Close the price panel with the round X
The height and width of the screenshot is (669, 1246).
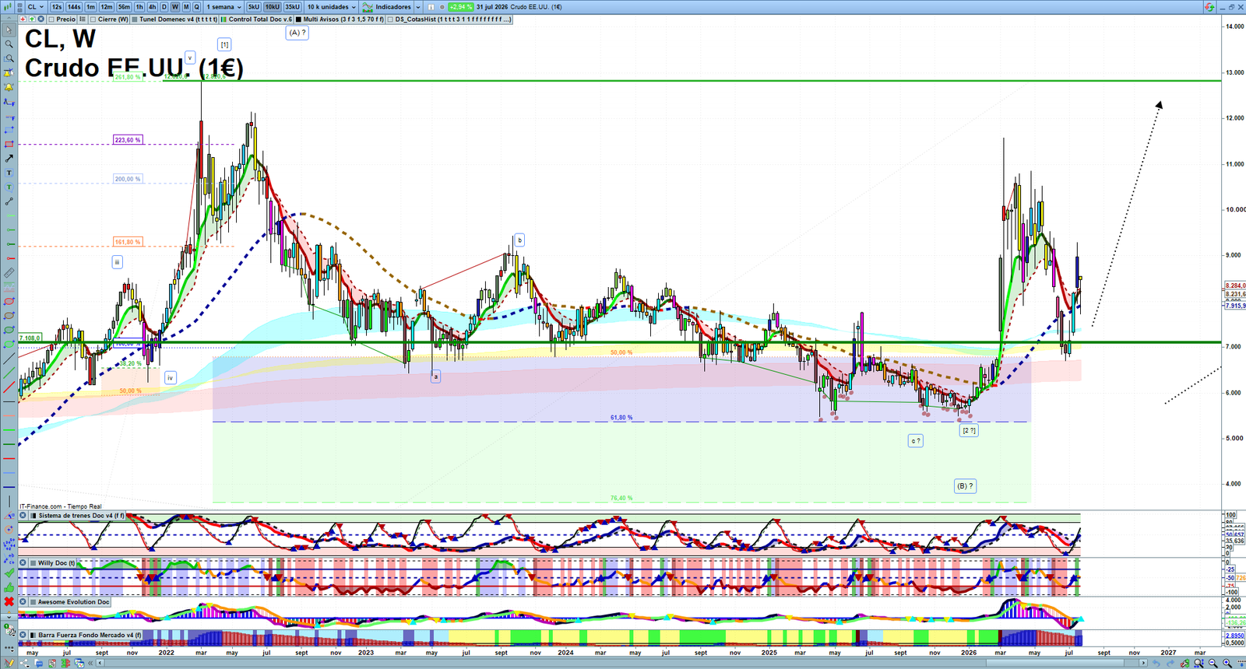[x=40, y=19]
